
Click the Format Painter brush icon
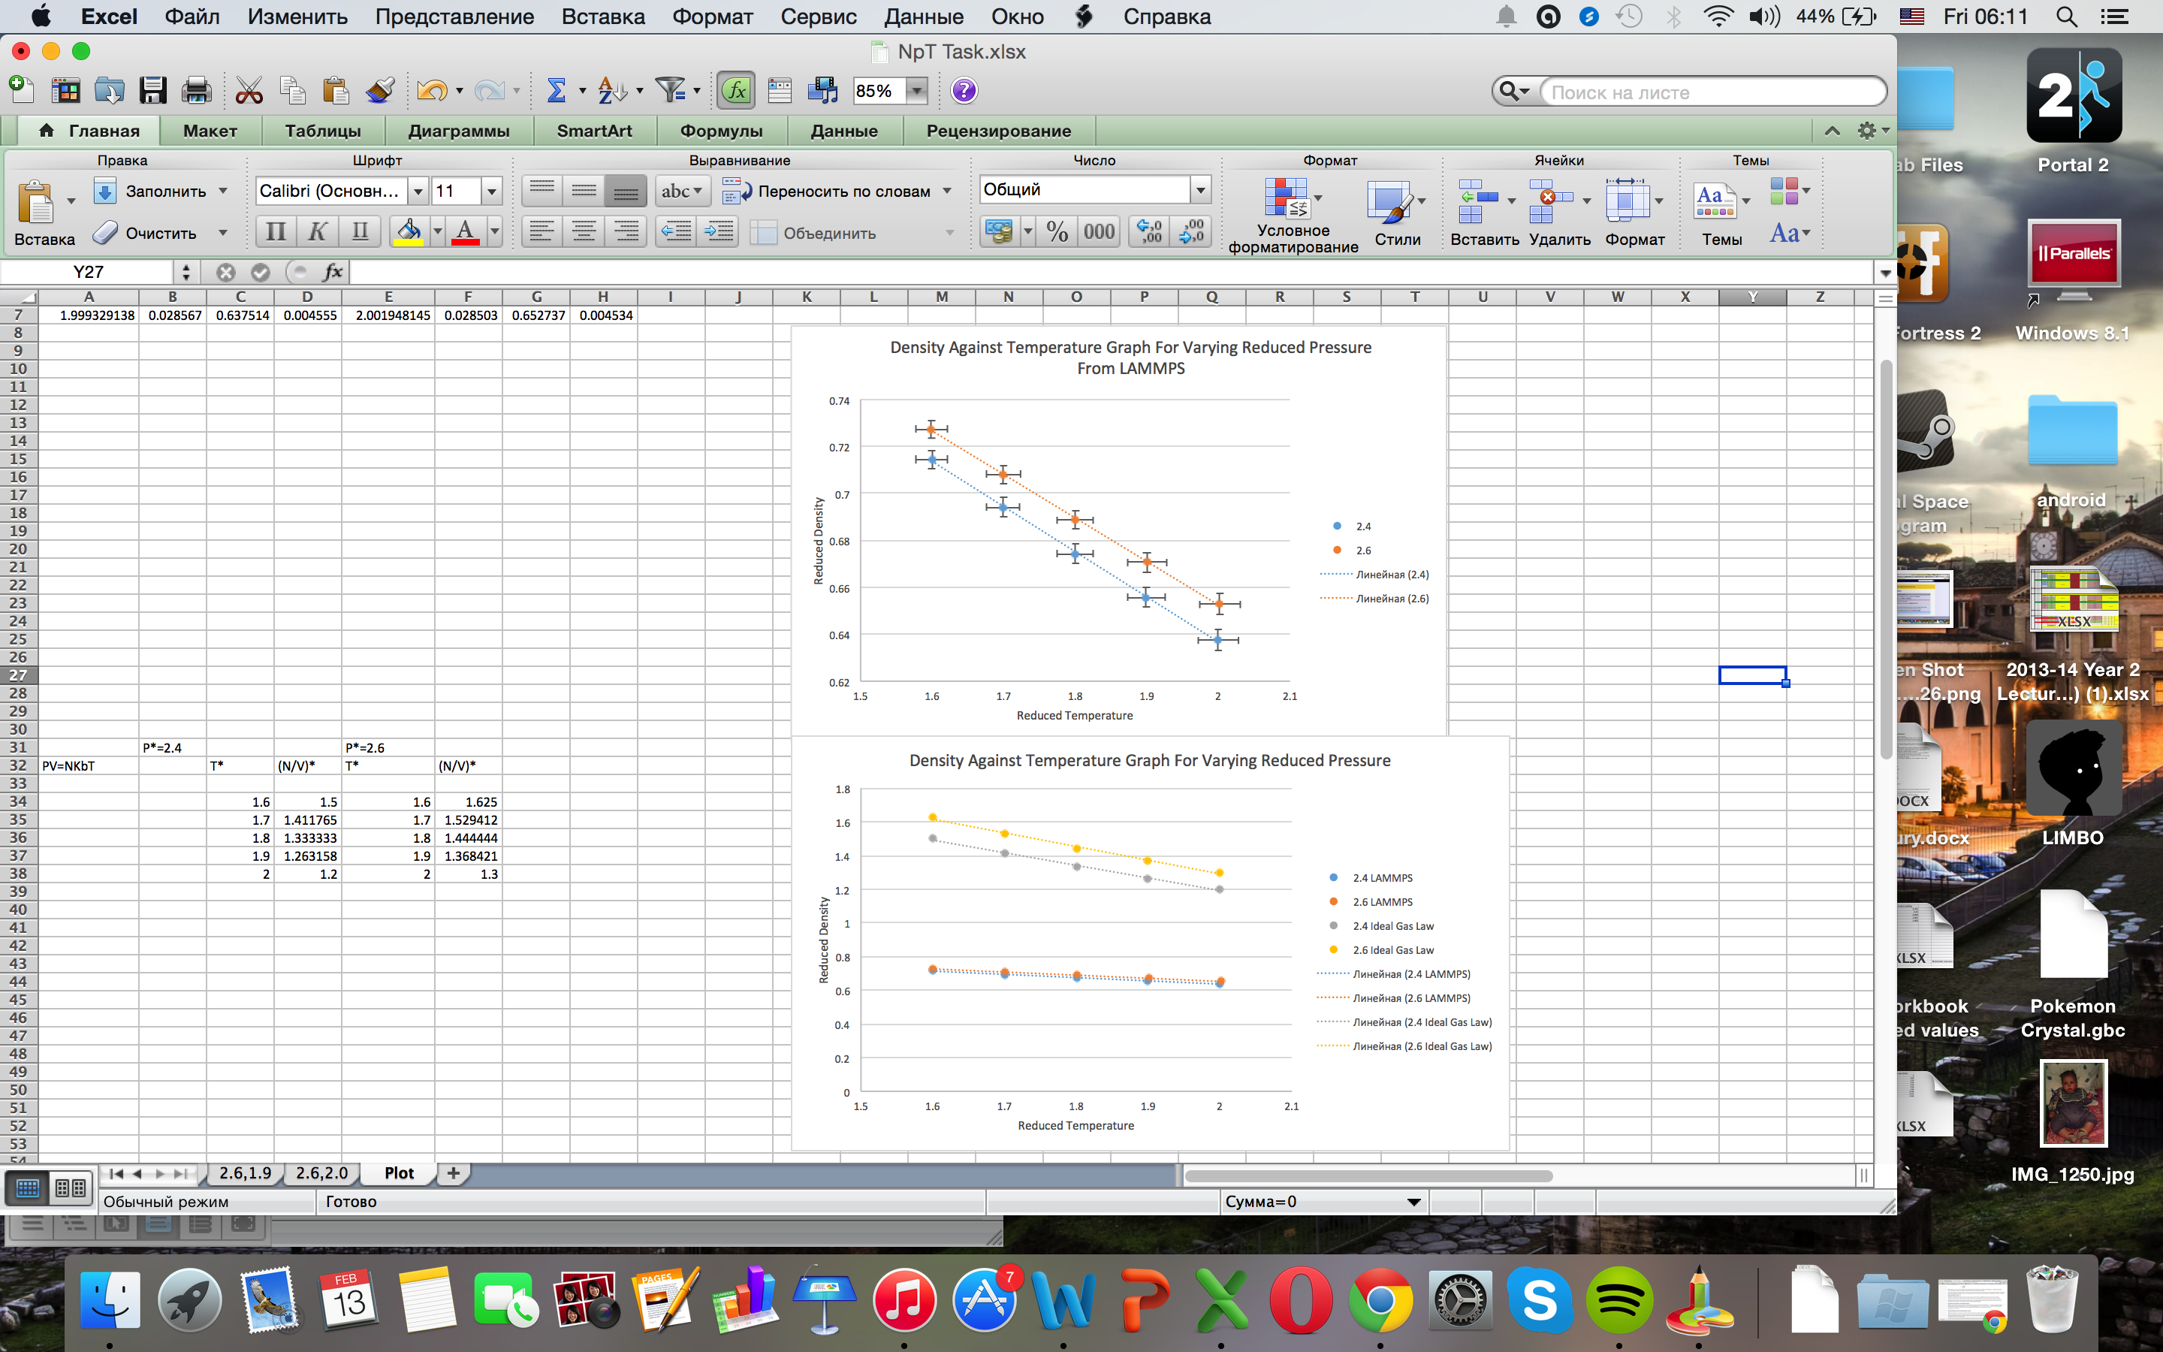380,90
